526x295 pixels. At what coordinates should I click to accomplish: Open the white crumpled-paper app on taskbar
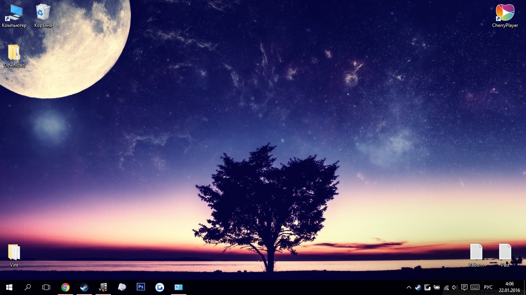point(122,287)
